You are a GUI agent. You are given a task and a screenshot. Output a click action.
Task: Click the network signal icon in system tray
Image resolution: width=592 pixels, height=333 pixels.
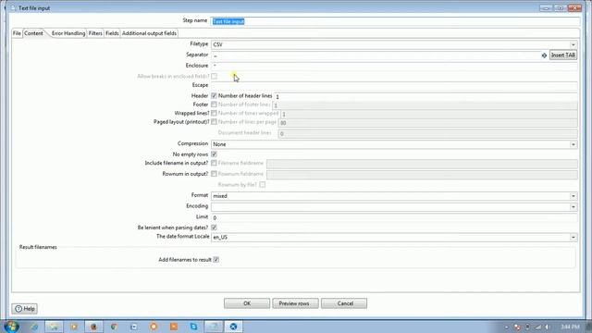click(x=538, y=327)
